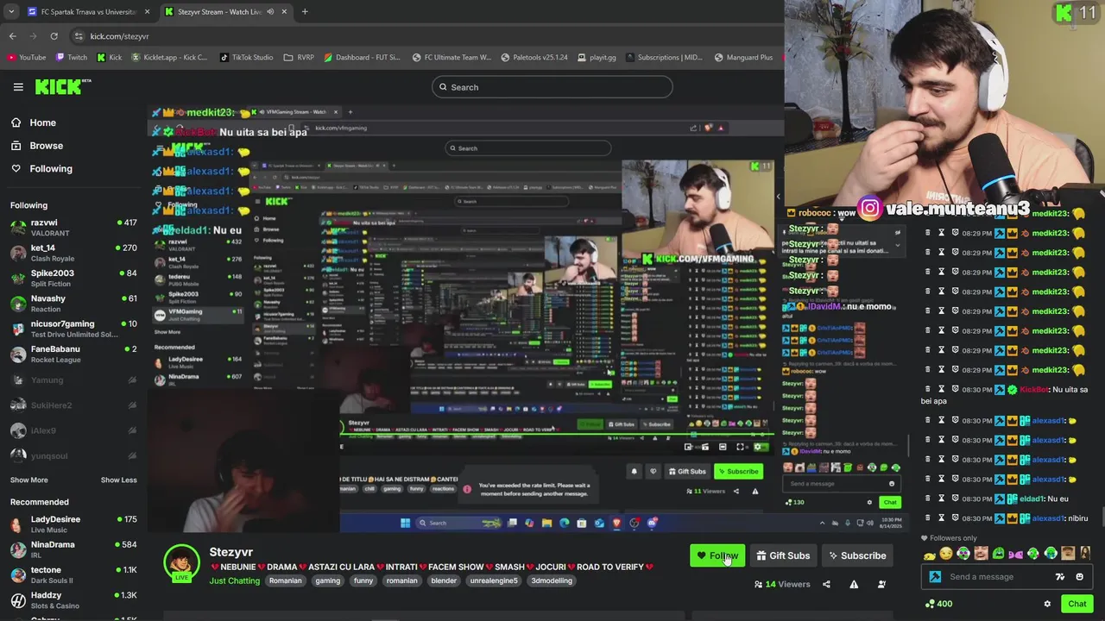Click the moderator hammer badge in chat input
This screenshot has width=1105, height=621.
point(935,577)
